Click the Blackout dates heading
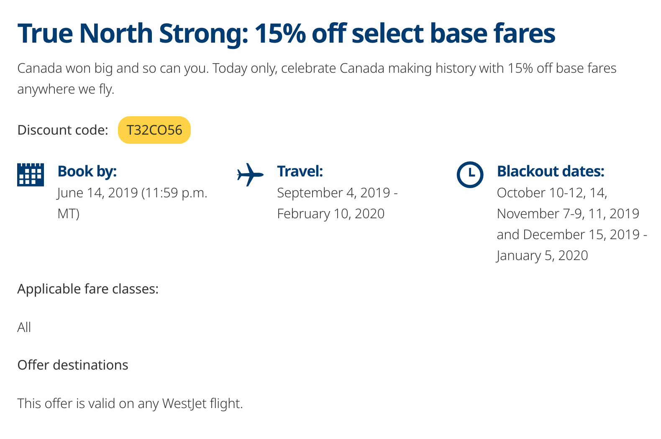 [551, 171]
